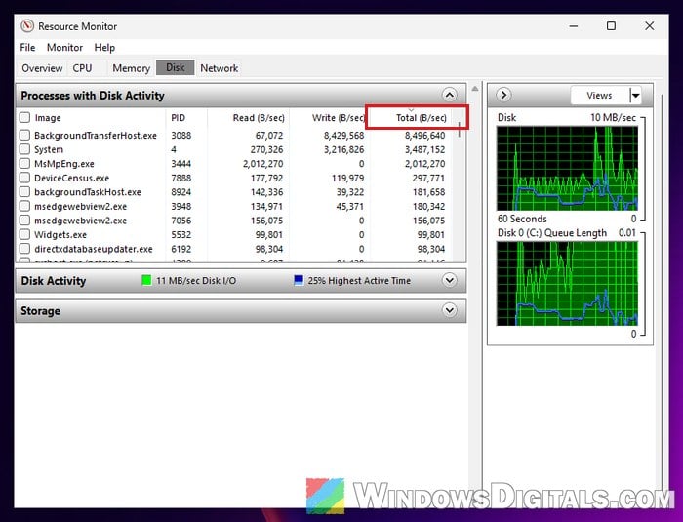The height and width of the screenshot is (522, 683).
Task: Click the Views button
Action: click(599, 95)
